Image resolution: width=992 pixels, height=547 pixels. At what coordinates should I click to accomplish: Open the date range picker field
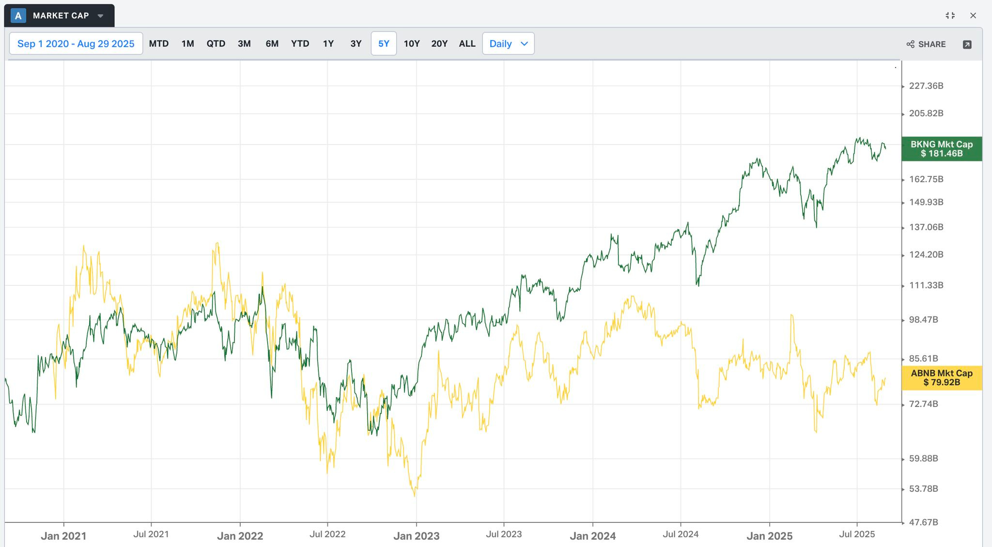click(76, 44)
